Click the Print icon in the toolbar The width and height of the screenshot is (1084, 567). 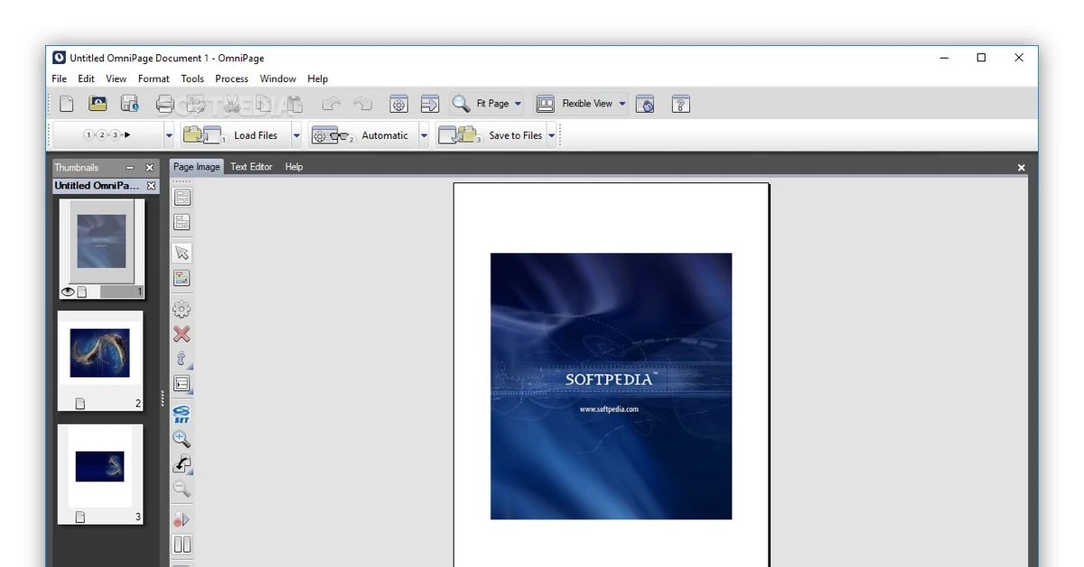pyautogui.click(x=164, y=104)
